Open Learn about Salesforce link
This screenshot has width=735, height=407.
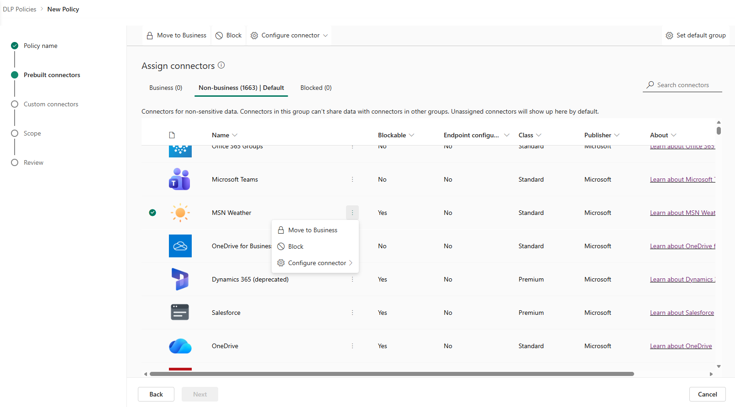coord(682,313)
